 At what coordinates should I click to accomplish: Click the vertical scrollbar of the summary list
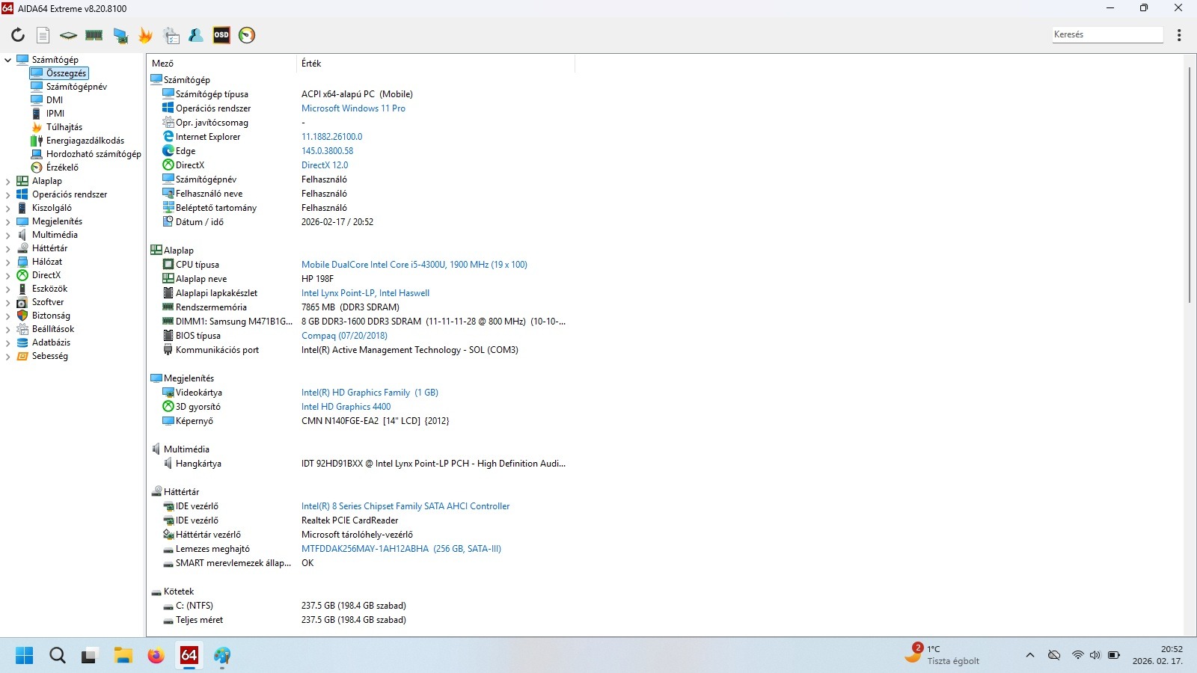tap(1189, 185)
